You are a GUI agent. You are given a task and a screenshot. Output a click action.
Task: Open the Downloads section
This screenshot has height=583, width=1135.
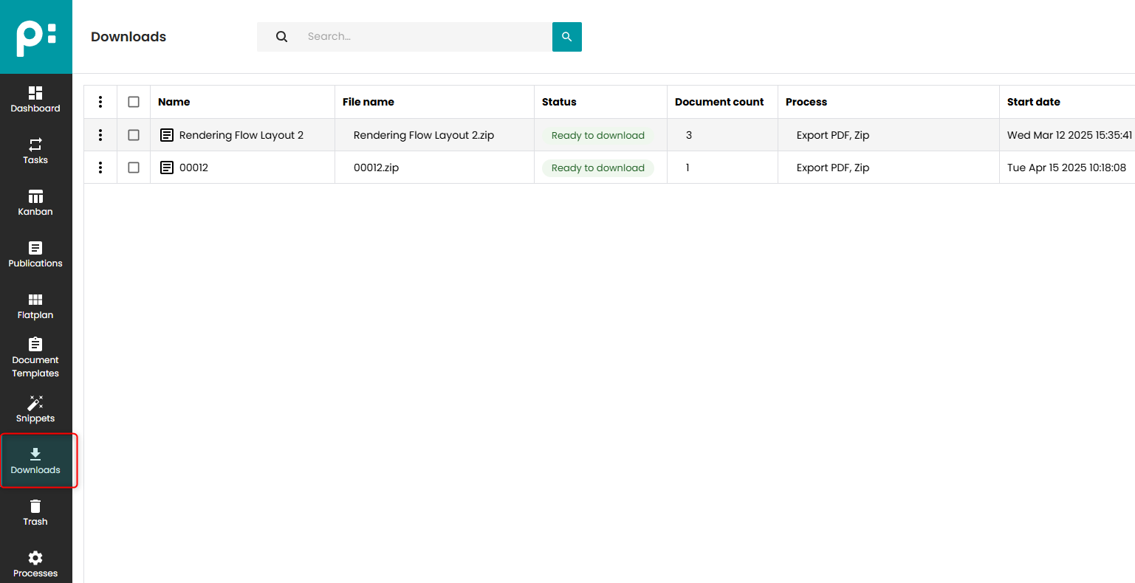[35, 461]
